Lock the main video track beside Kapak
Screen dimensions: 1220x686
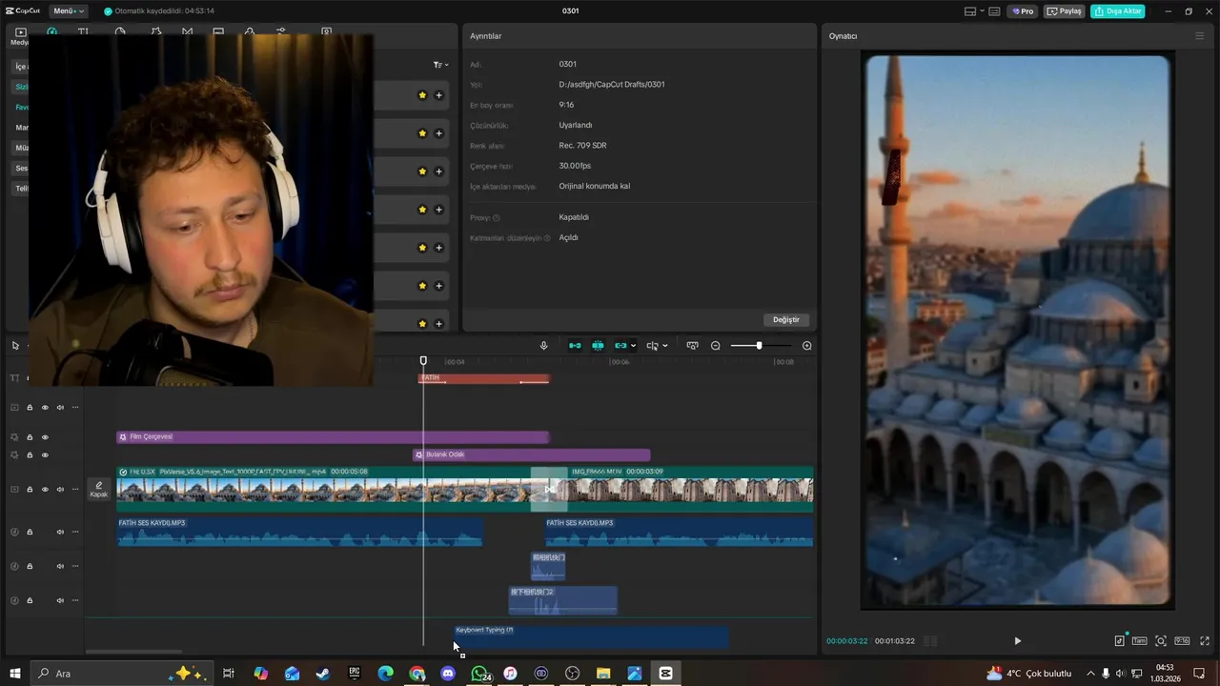(30, 490)
